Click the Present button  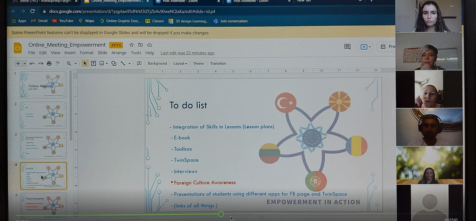(x=388, y=47)
